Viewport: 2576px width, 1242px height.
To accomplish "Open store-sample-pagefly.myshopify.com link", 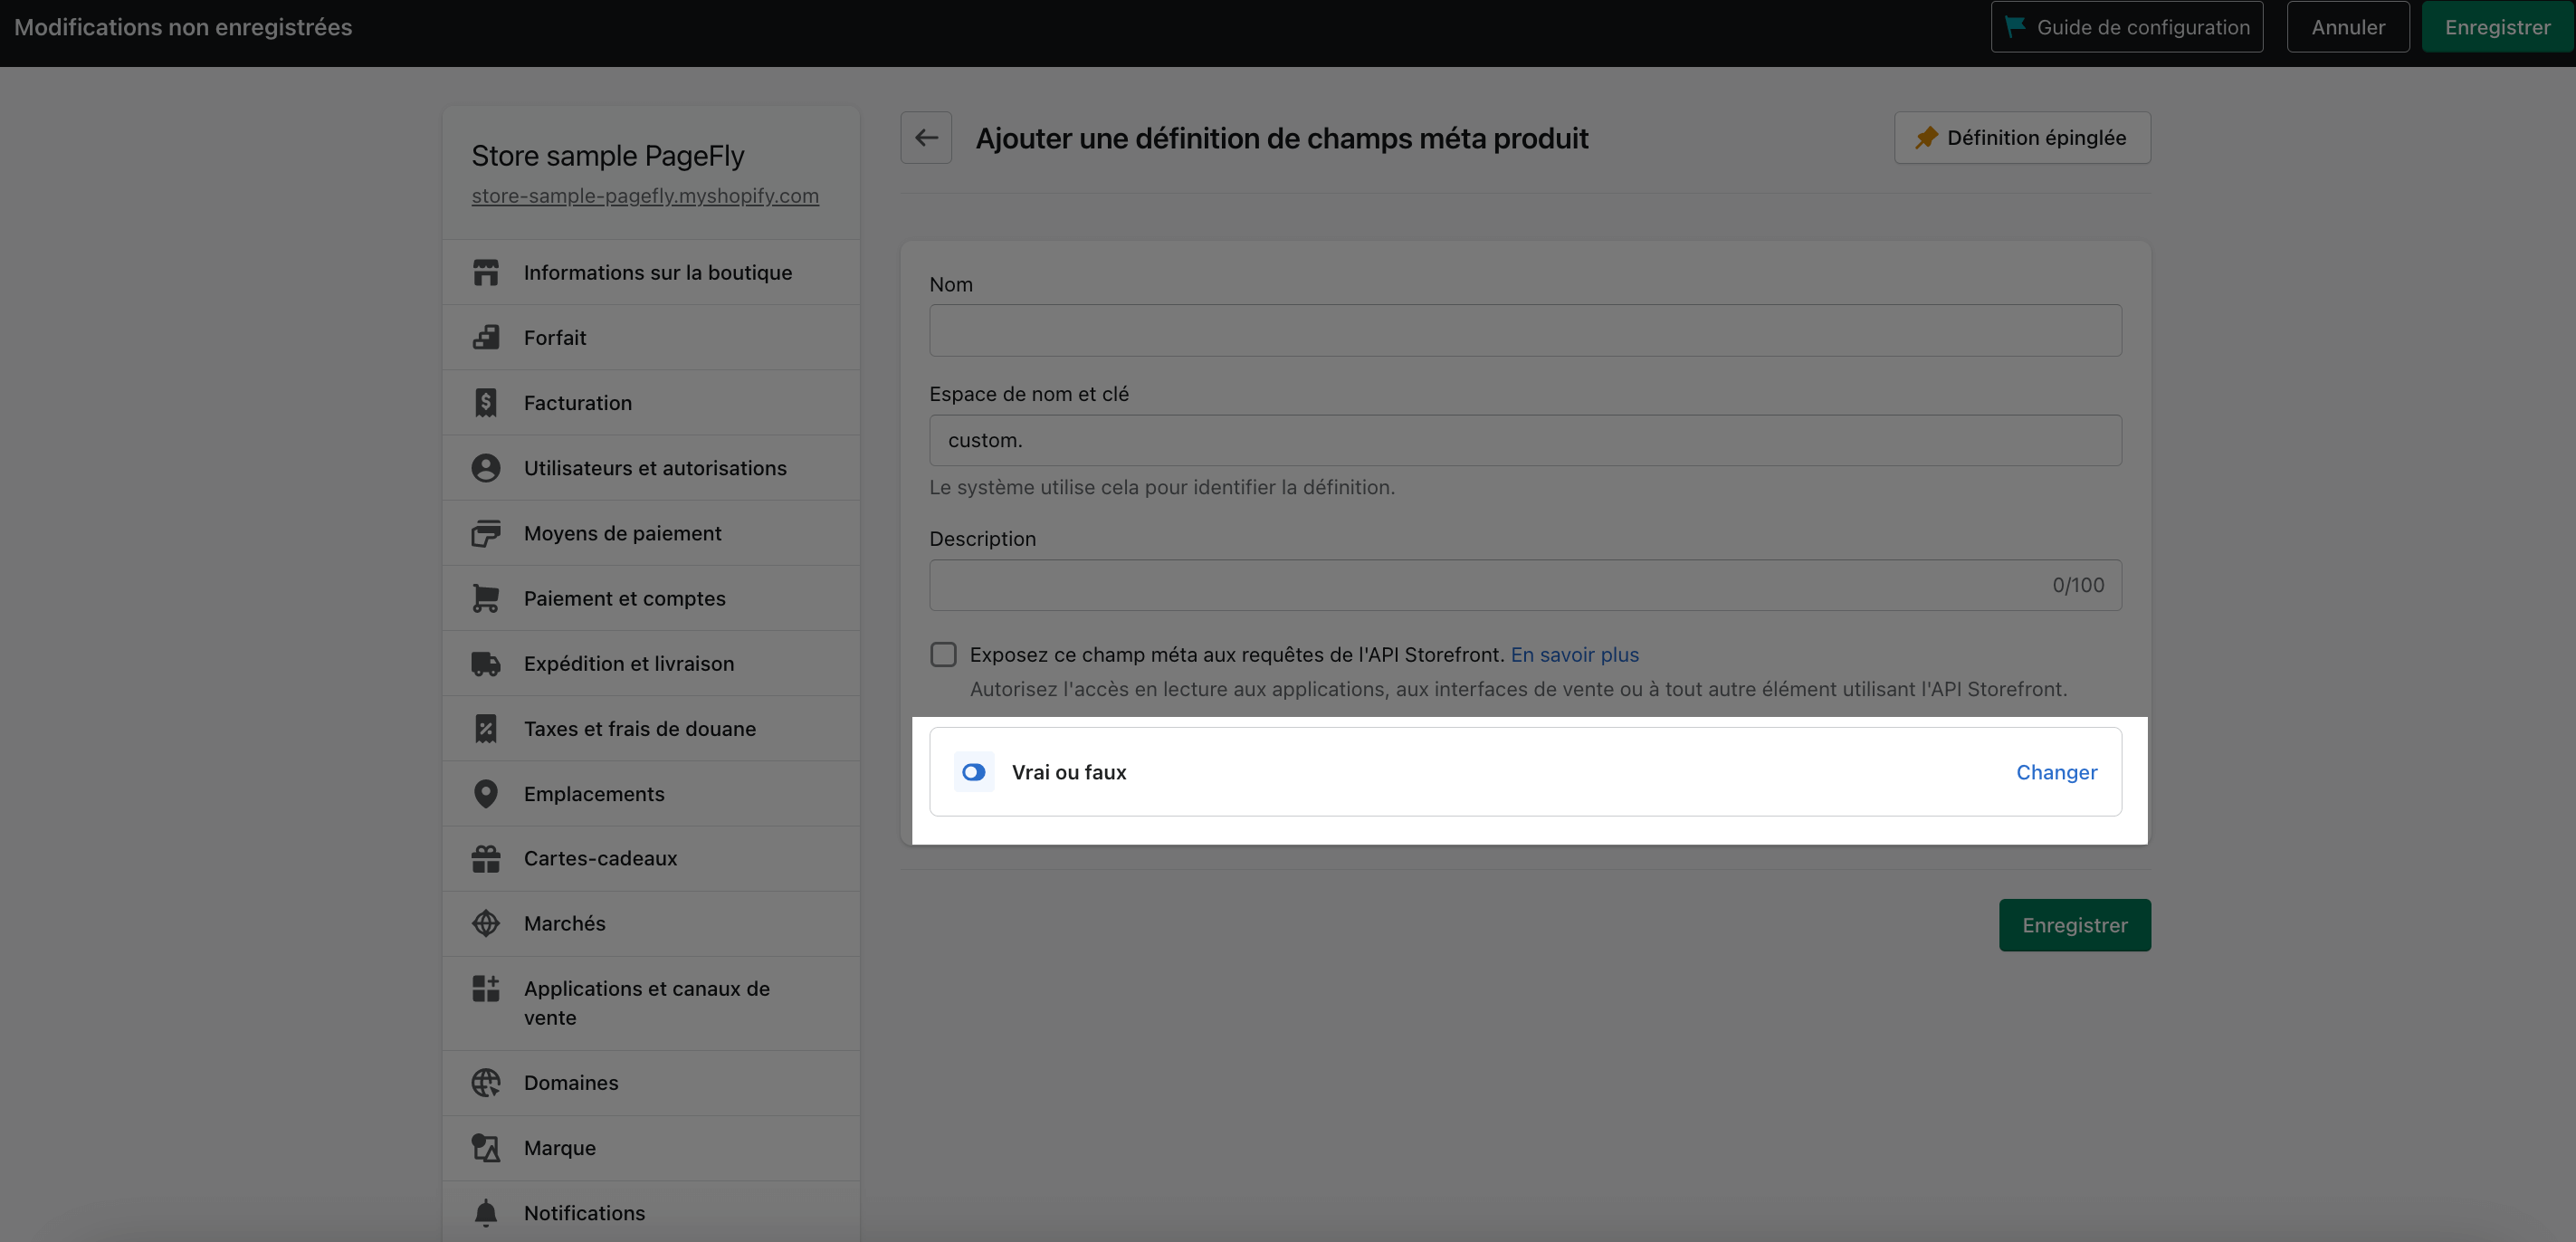I will pos(645,196).
